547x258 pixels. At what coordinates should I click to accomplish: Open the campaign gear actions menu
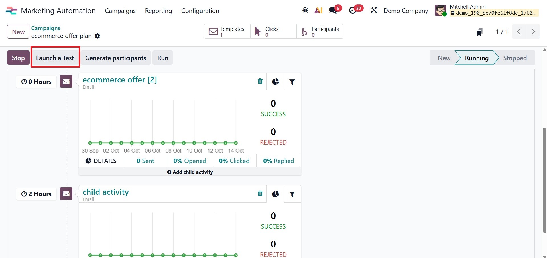coord(97,36)
